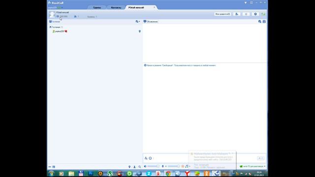Select user pupka228 in channel list
Viewport: 315px width, 177px height.
(x=60, y=31)
